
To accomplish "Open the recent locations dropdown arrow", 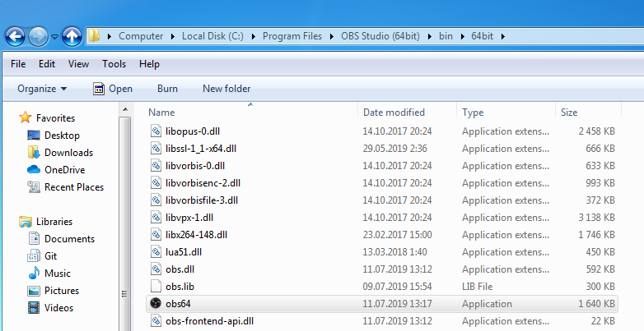I will (x=54, y=37).
